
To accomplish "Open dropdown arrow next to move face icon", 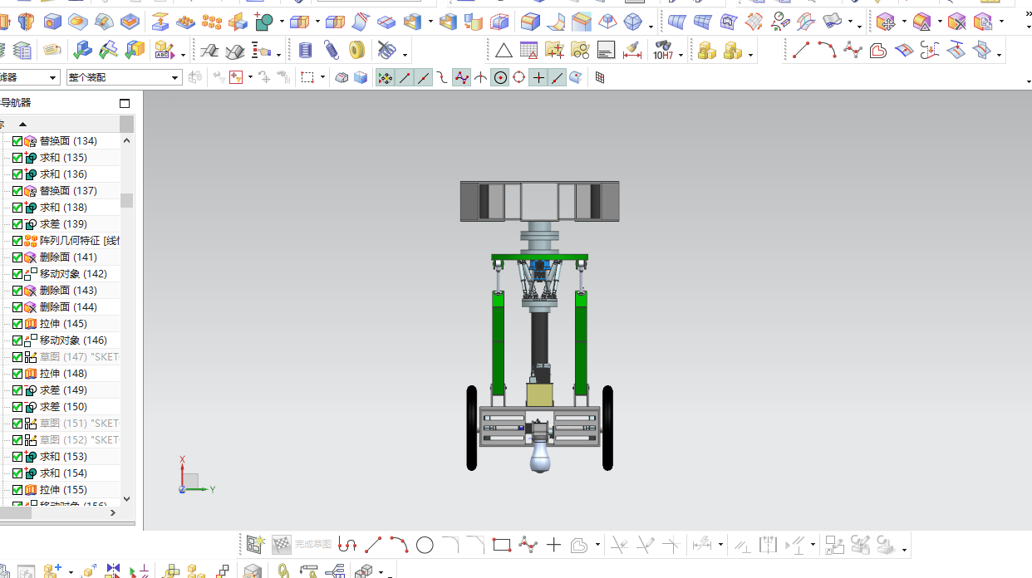I will pos(904,22).
